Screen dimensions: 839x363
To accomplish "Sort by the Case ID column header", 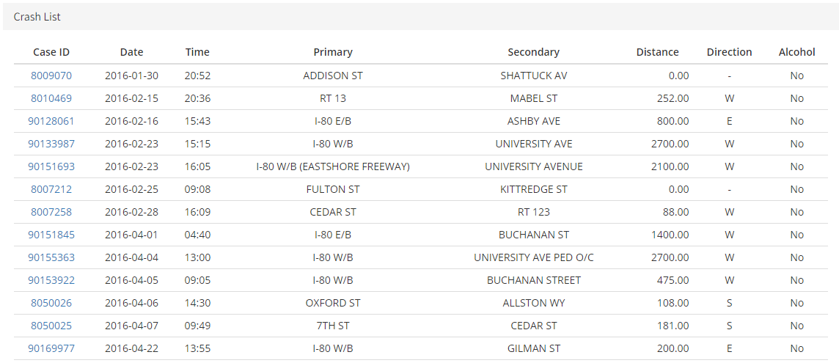I will pyautogui.click(x=51, y=52).
